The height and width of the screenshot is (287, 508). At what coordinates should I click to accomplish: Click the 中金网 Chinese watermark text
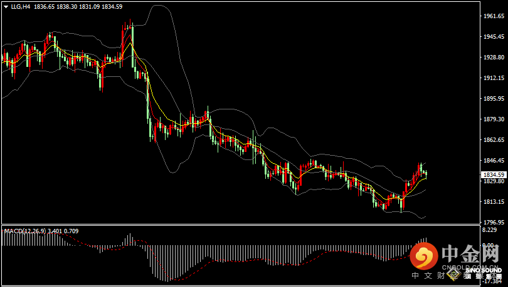(470, 254)
